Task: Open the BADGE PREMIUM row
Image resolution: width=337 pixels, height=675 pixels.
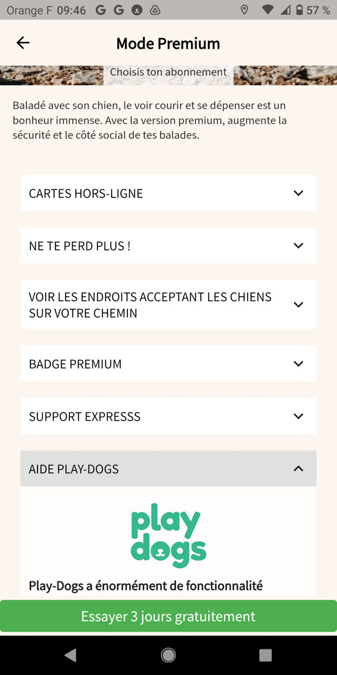Action: click(x=168, y=363)
